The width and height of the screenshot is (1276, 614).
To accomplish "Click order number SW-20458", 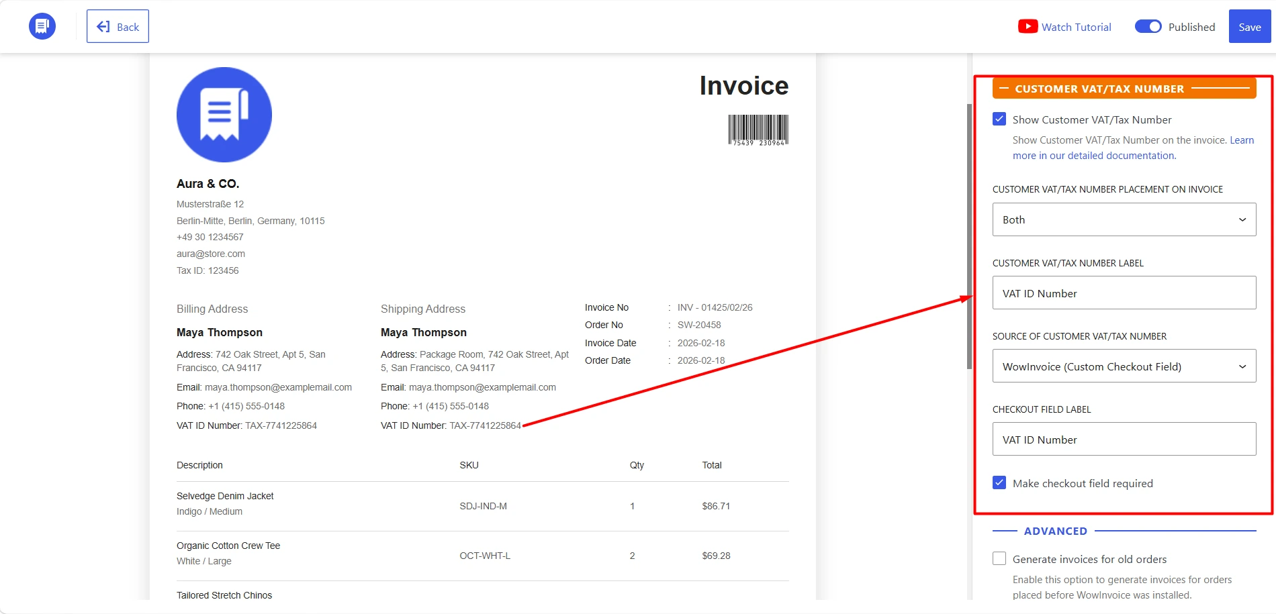I will coord(699,325).
